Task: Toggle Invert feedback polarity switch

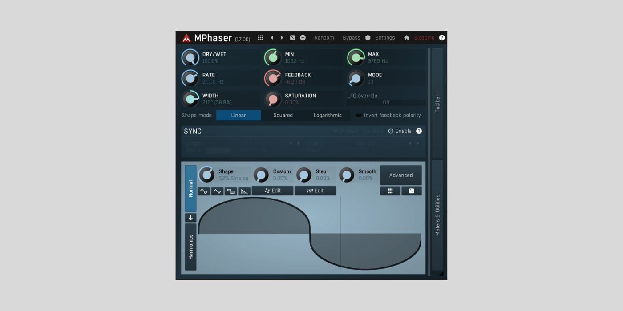Action: pyautogui.click(x=359, y=116)
